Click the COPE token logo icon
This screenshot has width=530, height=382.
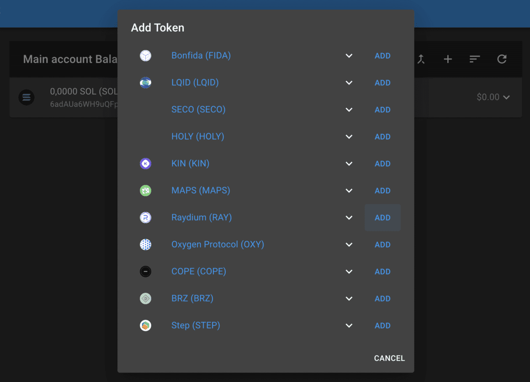click(x=145, y=271)
